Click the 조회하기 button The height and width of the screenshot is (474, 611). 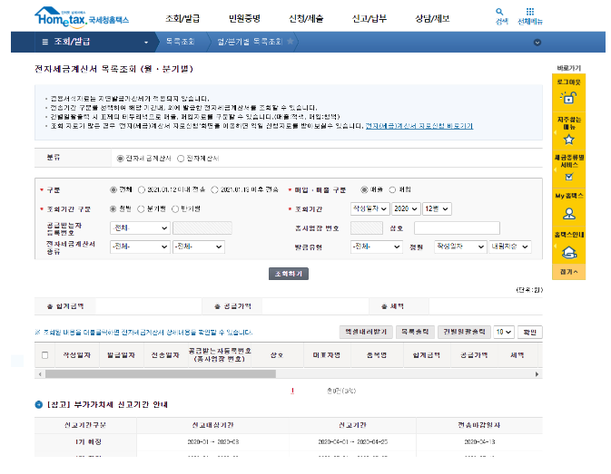point(289,274)
